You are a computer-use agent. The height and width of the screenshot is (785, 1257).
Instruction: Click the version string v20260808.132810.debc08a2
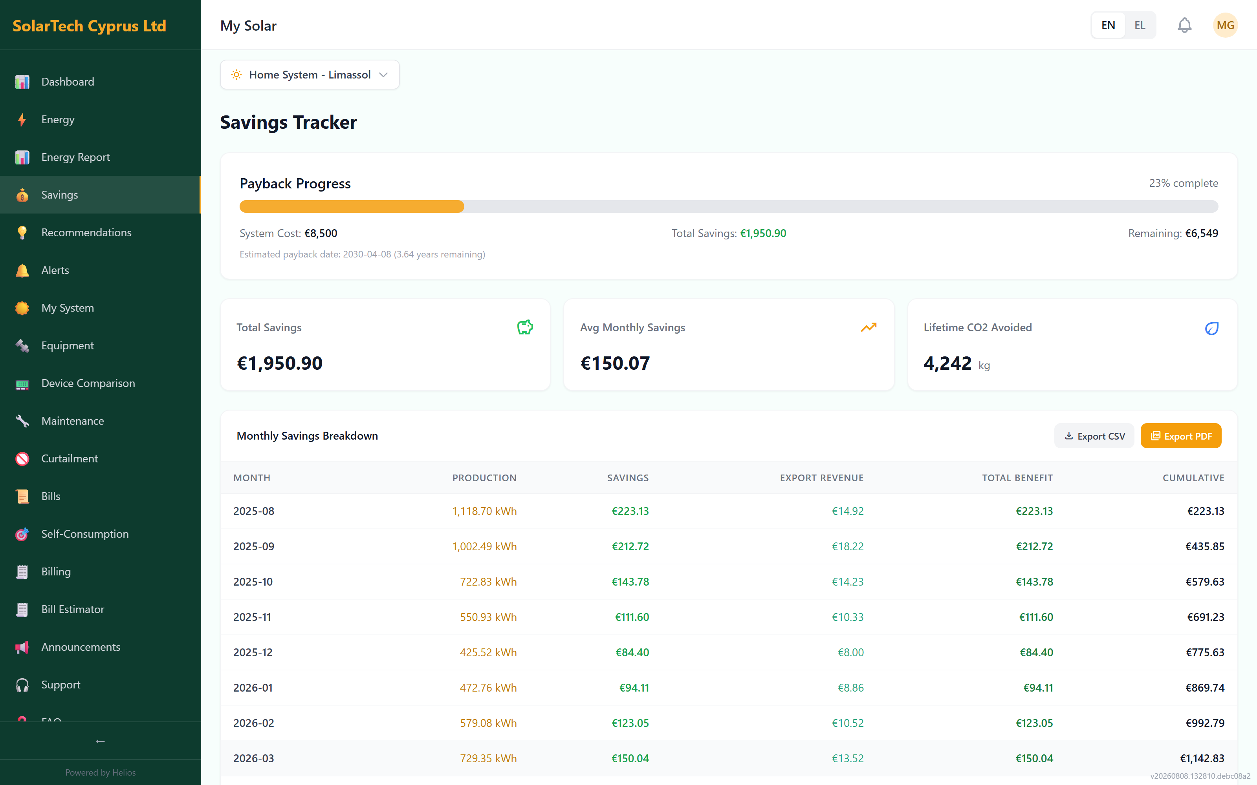tap(1200, 776)
